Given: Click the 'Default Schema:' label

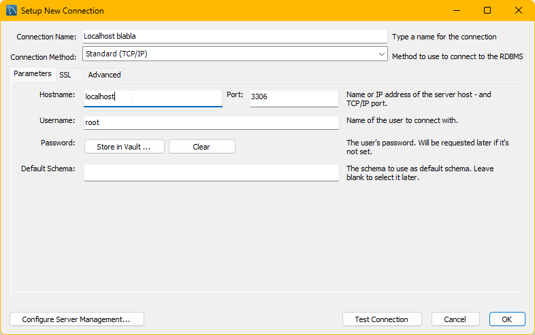Looking at the screenshot, I should pos(48,169).
